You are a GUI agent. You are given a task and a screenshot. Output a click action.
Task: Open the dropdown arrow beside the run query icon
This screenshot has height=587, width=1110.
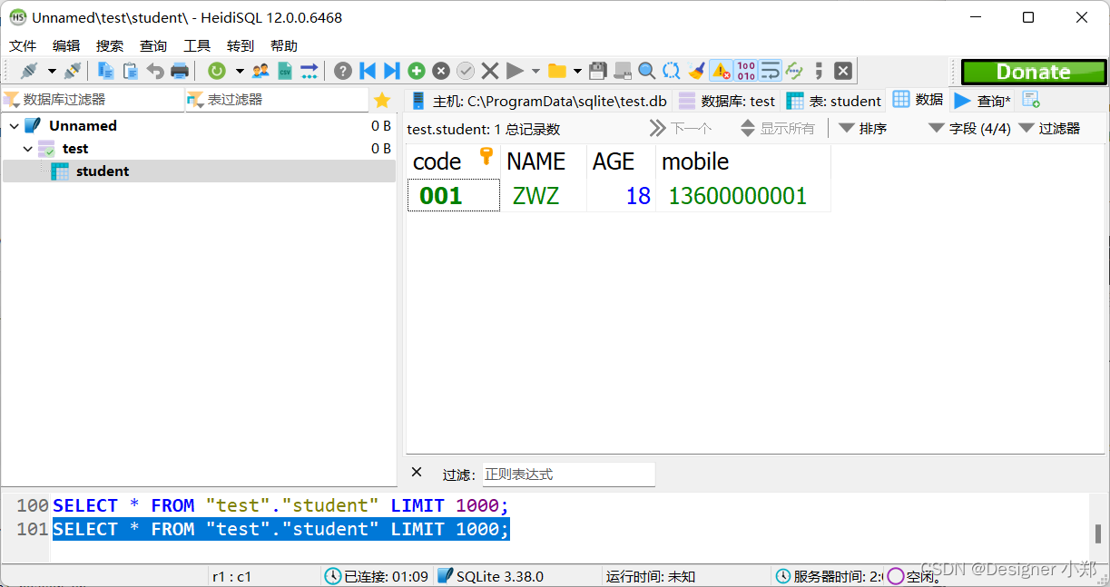click(535, 71)
